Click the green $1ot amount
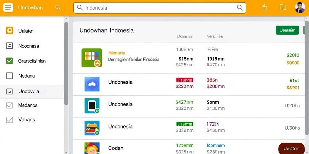Viewport: 309px width, 154px height. point(294,80)
